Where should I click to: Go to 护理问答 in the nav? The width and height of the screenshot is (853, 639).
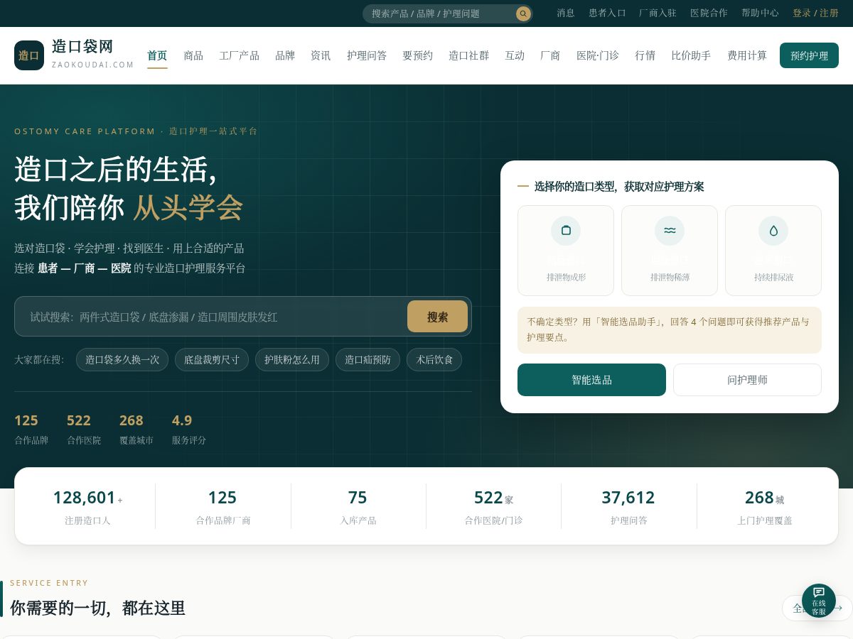pyautogui.click(x=367, y=55)
